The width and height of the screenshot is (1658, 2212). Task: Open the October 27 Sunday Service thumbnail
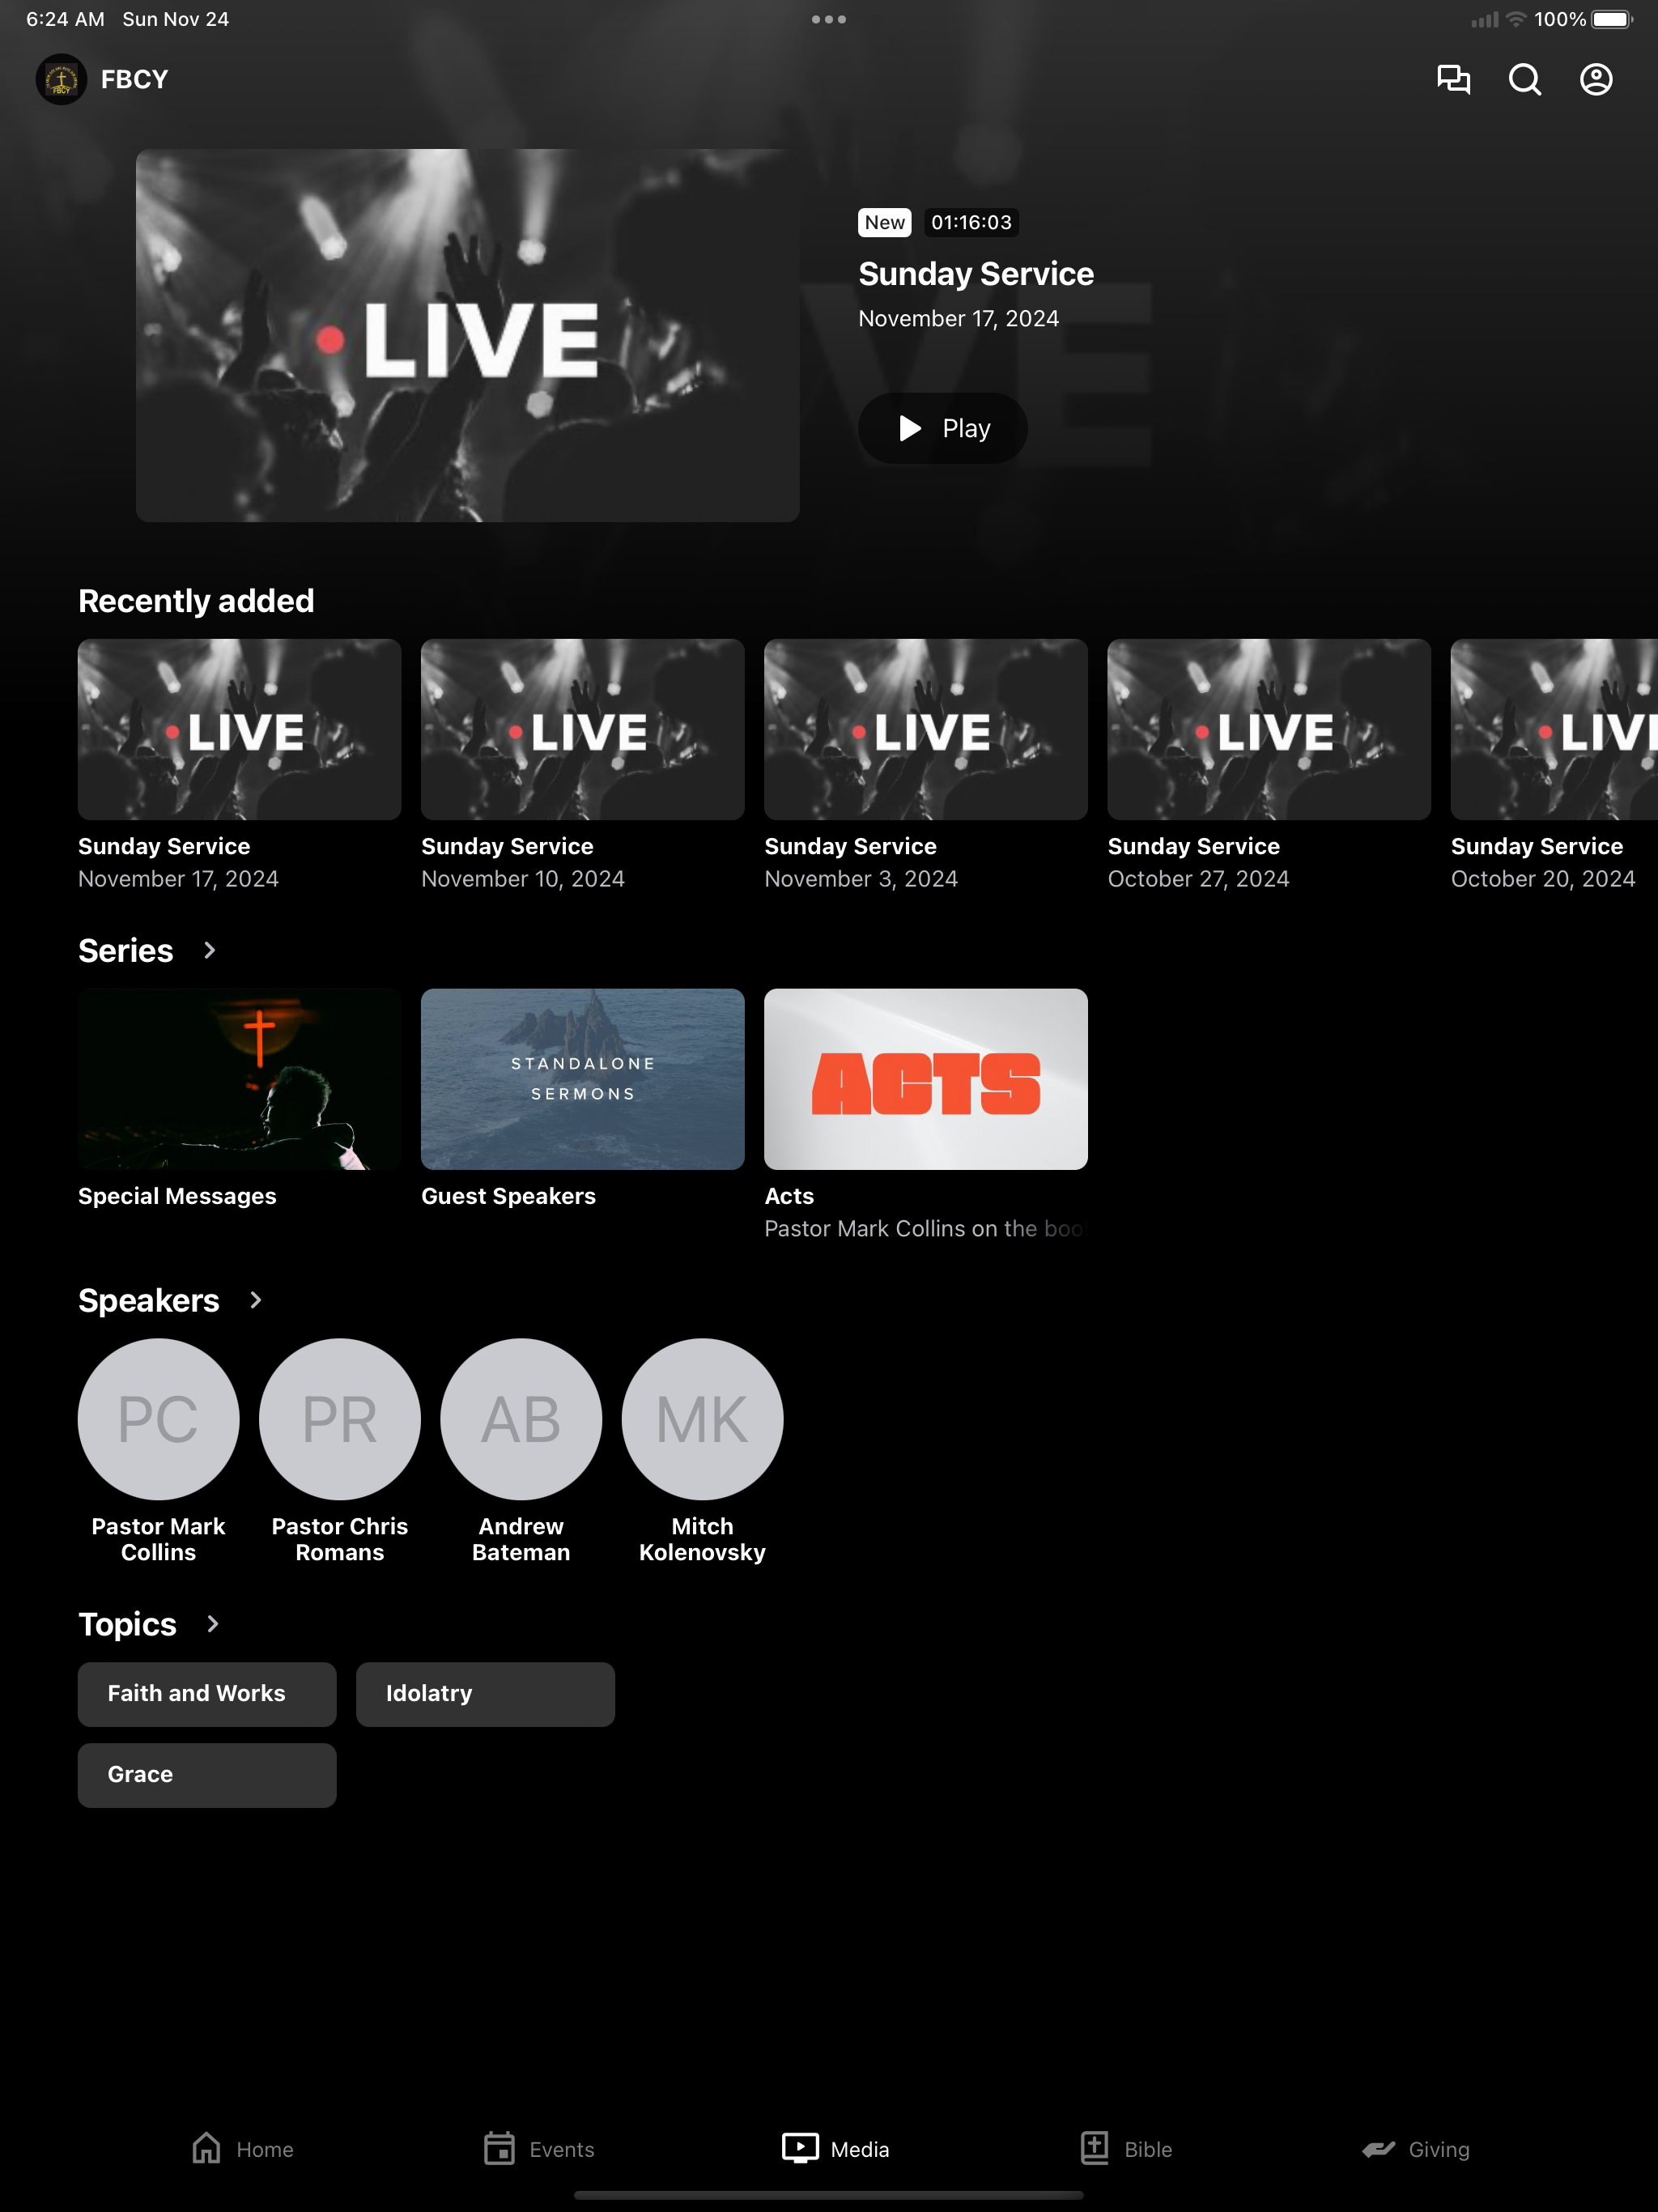[1268, 729]
